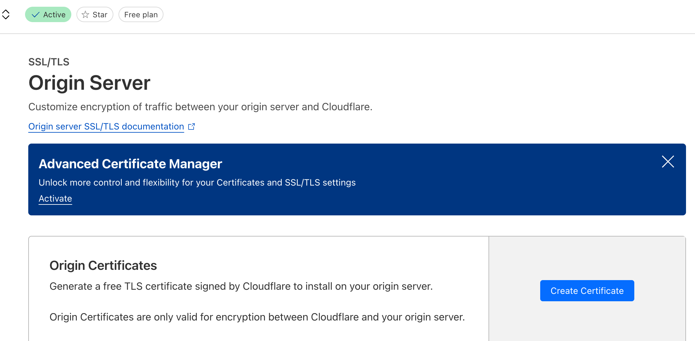Click the 'Customize encryption of traffic' description
695x341 pixels.
(x=200, y=107)
